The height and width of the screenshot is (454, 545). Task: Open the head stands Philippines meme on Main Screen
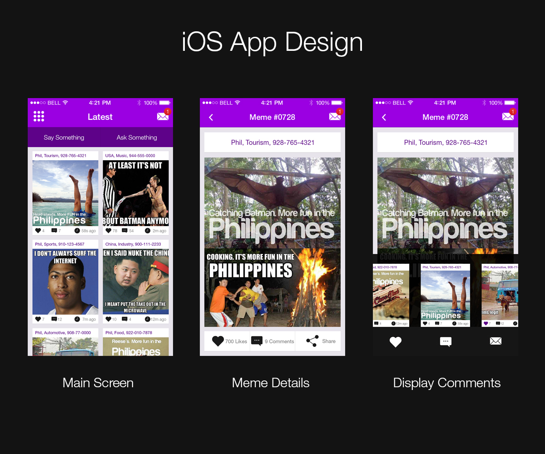tap(65, 193)
